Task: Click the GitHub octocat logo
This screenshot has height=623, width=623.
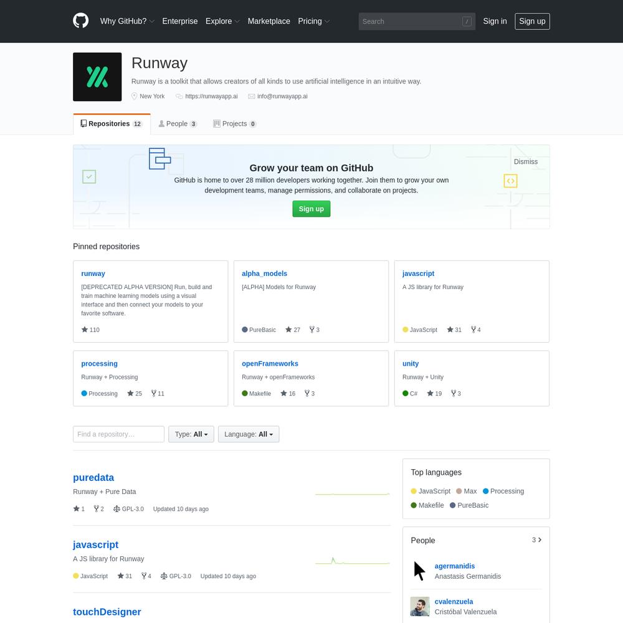Action: [80, 21]
